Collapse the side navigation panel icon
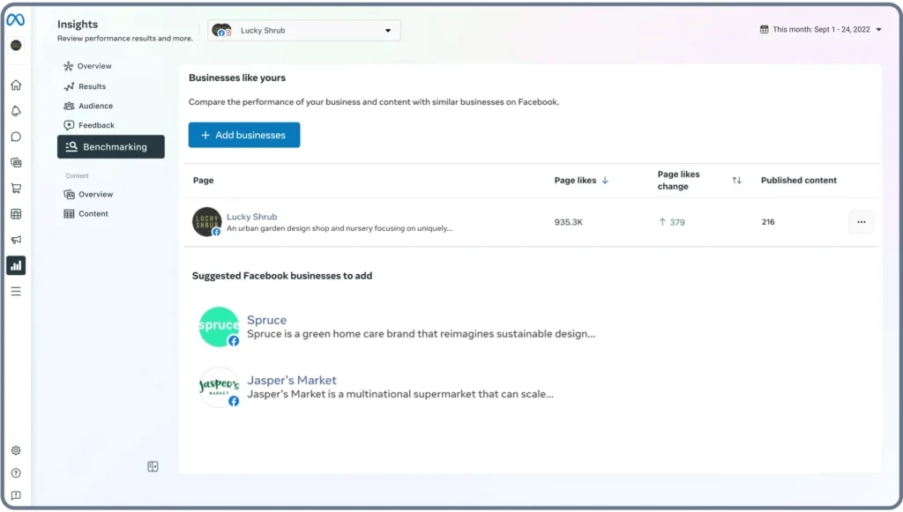 (x=153, y=466)
